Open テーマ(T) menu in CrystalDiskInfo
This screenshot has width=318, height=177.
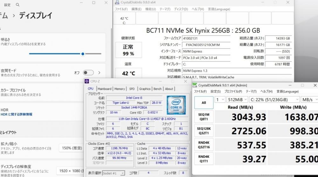pos(165,9)
